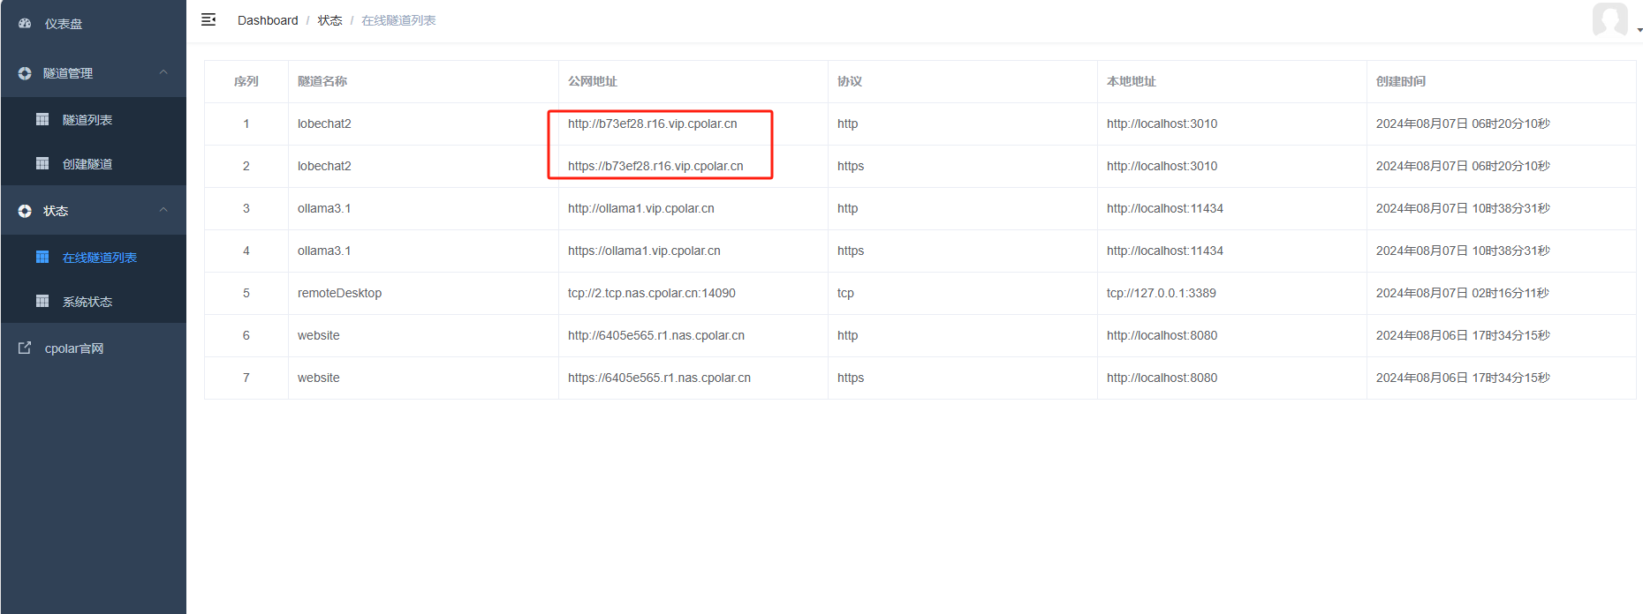Click the 公网地址 column header
The image size is (1643, 614).
(x=593, y=81)
